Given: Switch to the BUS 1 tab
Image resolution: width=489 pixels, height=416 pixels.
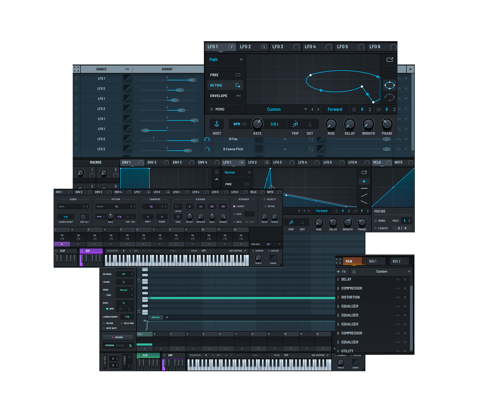Looking at the screenshot, I should point(373,261).
